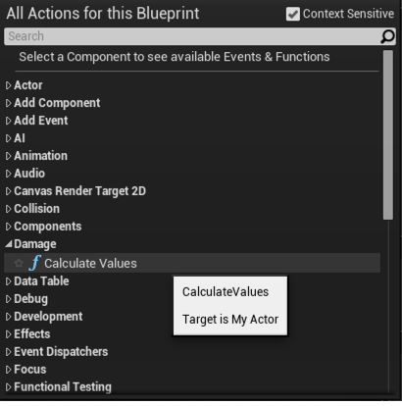Click the vertical scrollbar thumb

(x=388, y=135)
